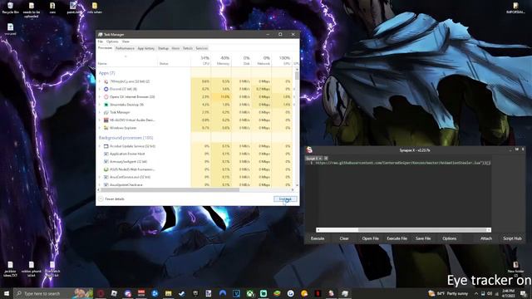Click the VB-AUDIO Virtual Audio Device icon
Image resolution: width=532 pixels, height=299 pixels.
pos(106,120)
